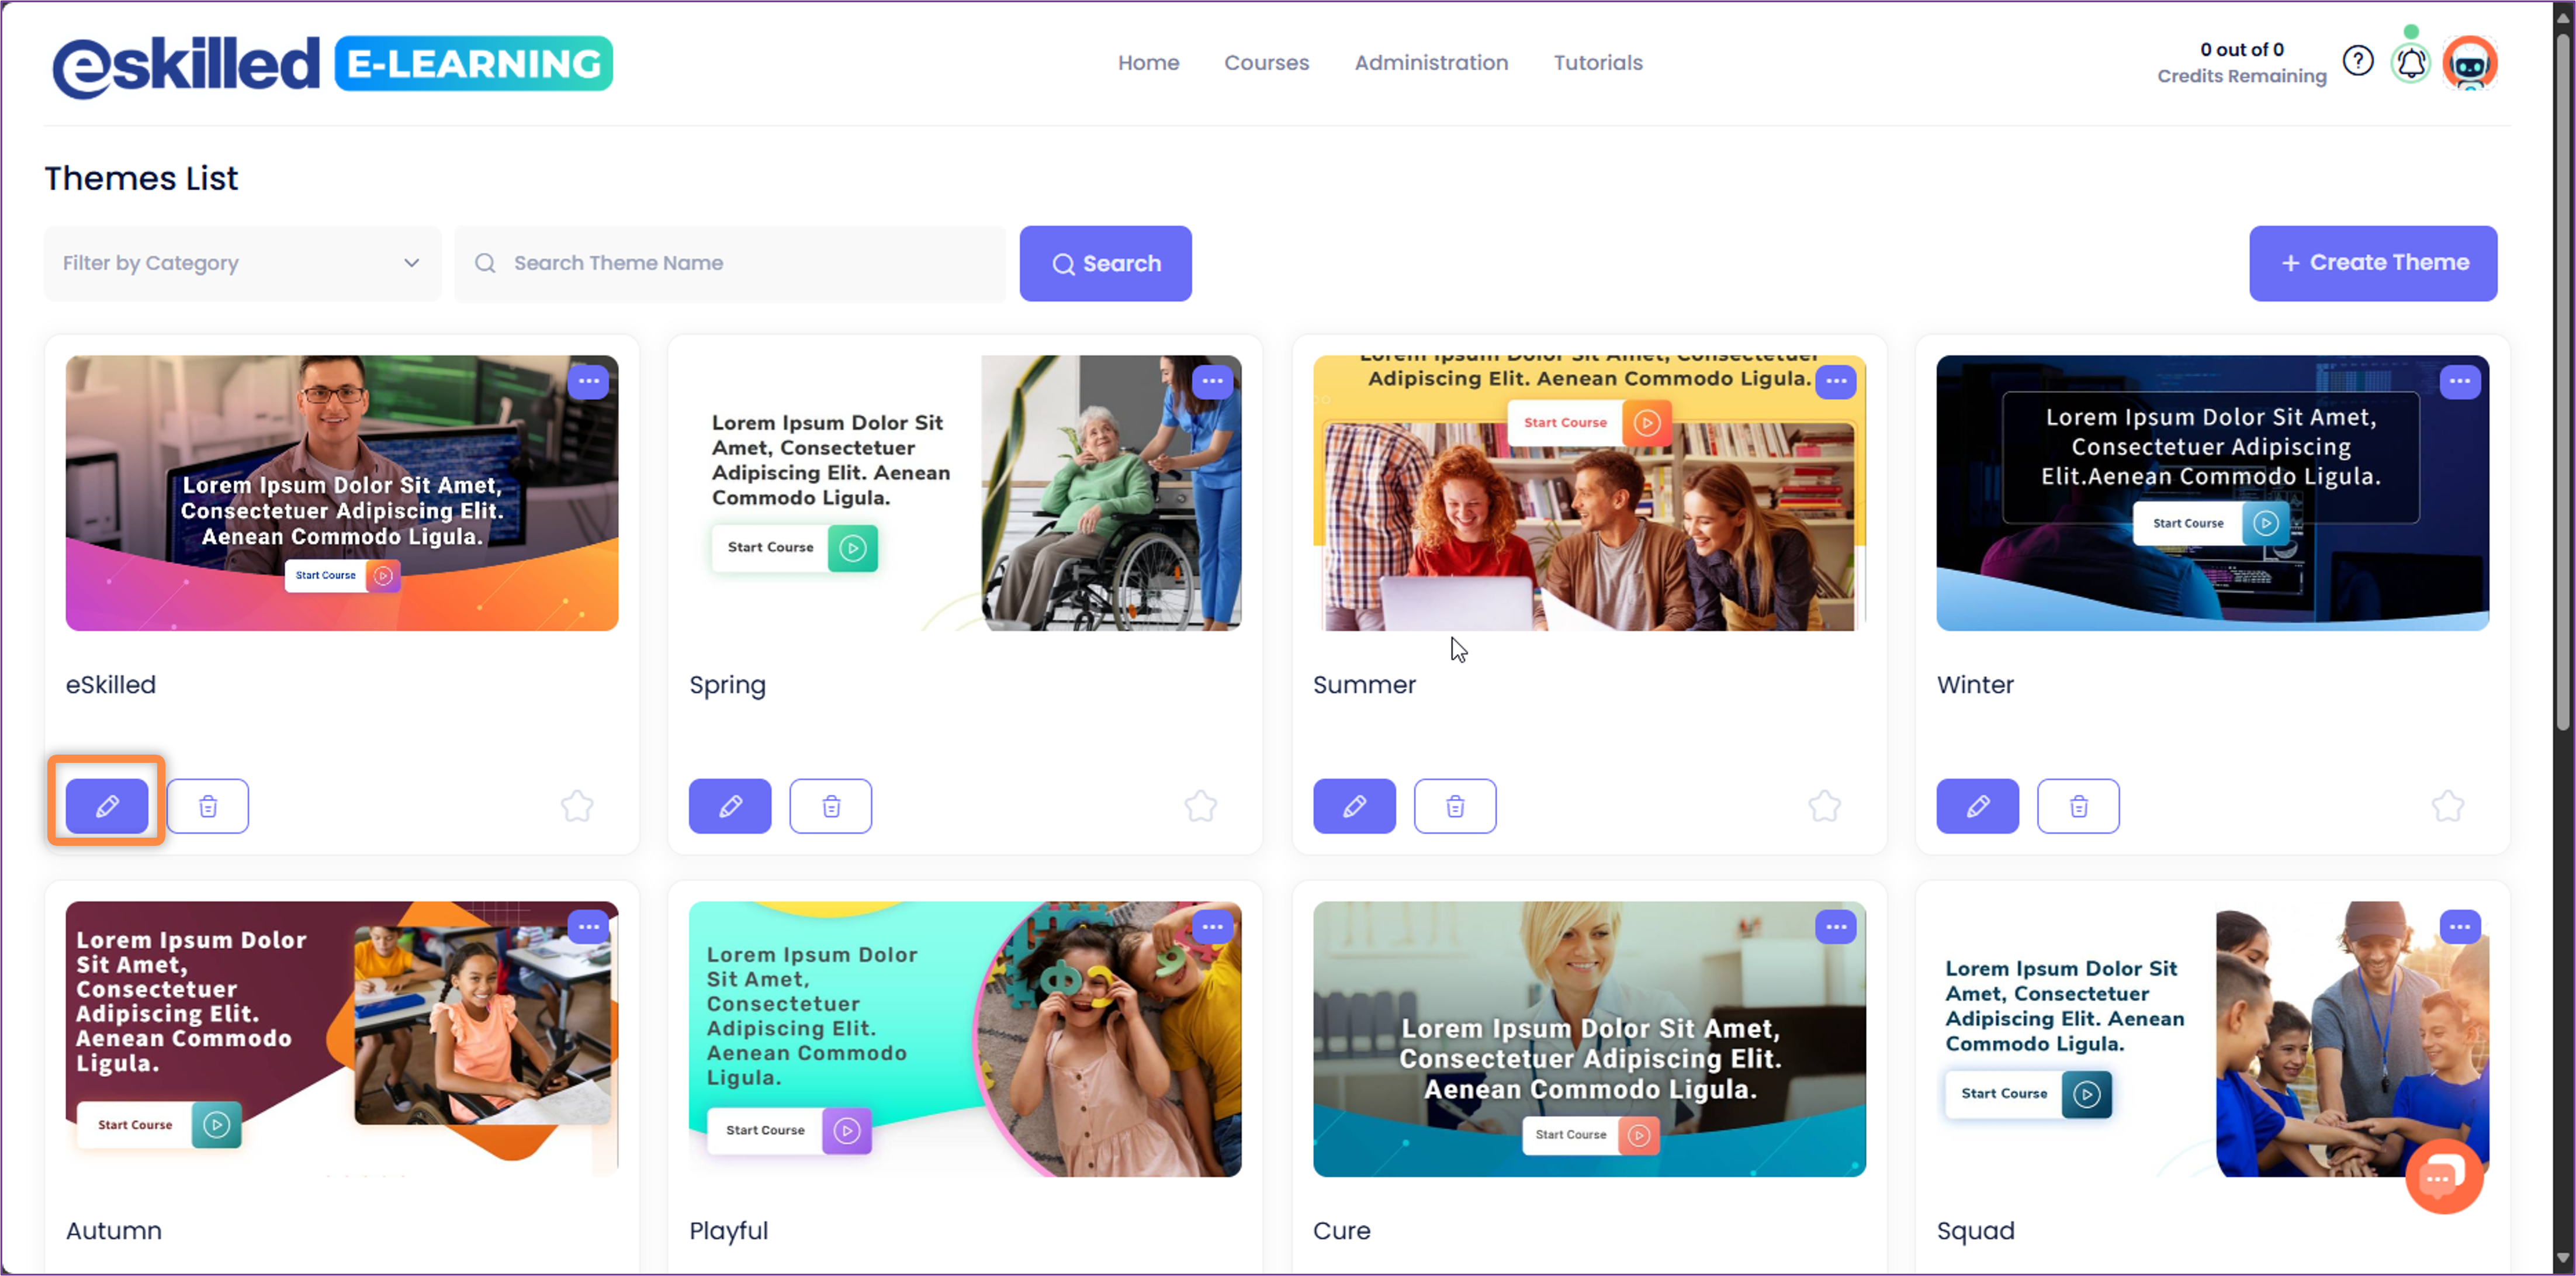
Task: Mark Summer theme as favorite with the star
Action: (1825, 806)
